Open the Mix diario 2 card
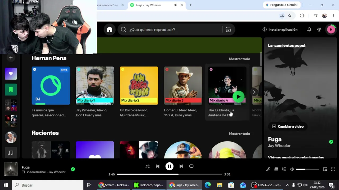339x190 pixels. point(139,92)
